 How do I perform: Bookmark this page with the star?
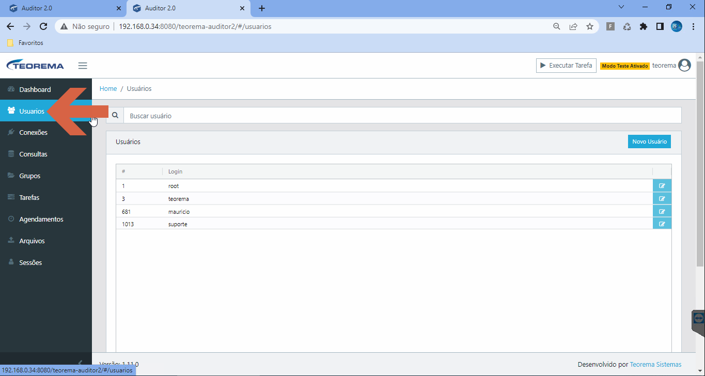click(590, 26)
